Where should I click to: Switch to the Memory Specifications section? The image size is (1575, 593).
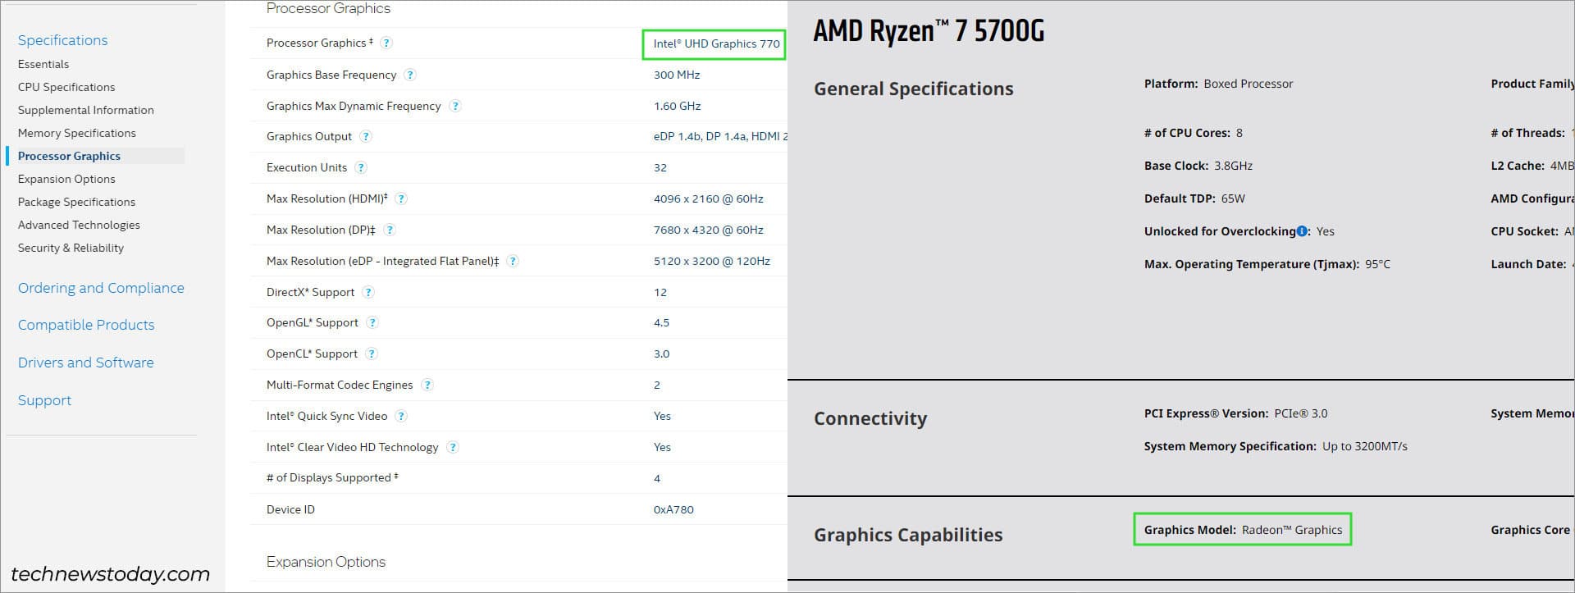click(x=76, y=133)
